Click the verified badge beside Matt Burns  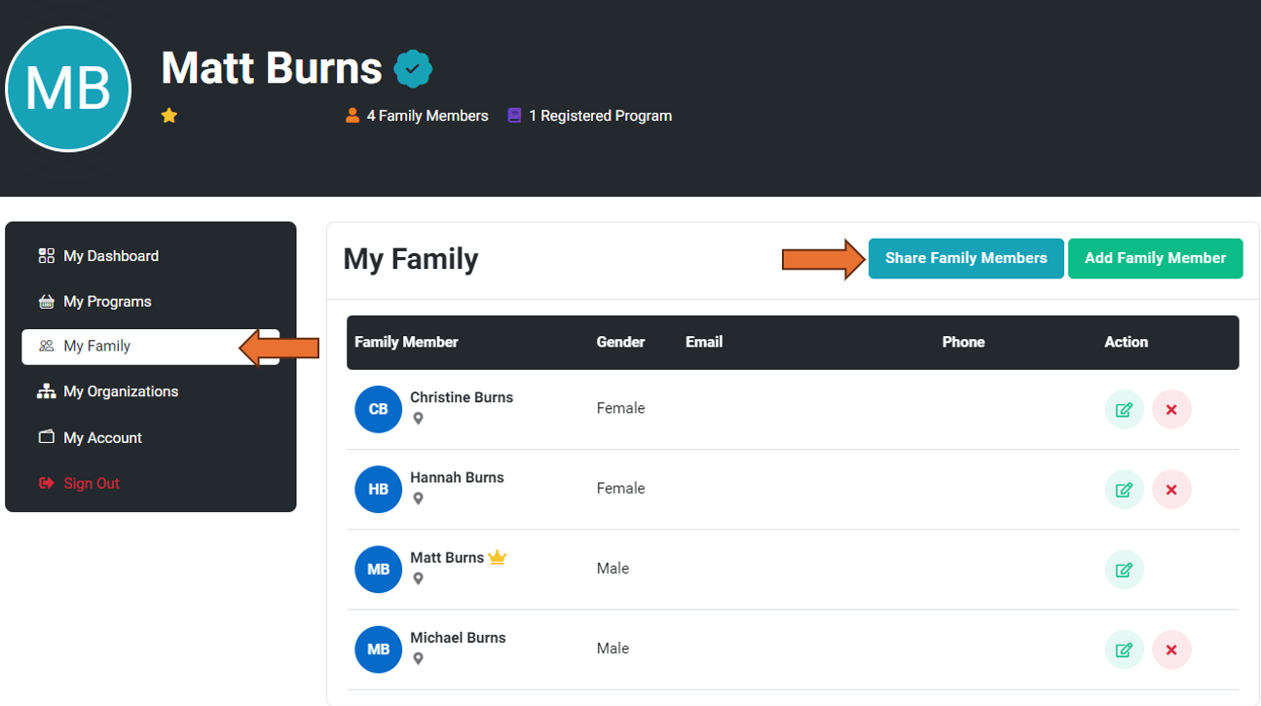point(413,69)
